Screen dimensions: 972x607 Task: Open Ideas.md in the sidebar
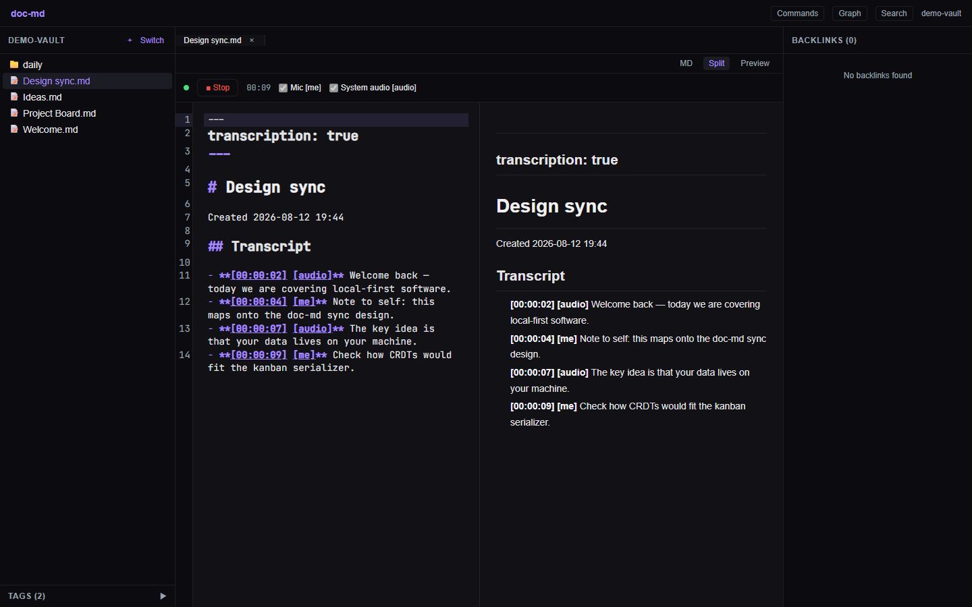(x=87, y=97)
